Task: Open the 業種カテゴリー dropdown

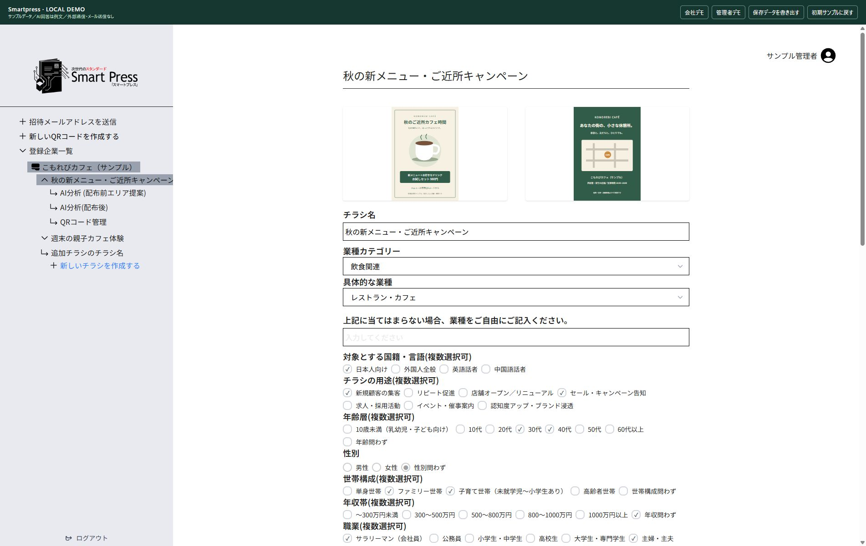Action: click(x=516, y=266)
